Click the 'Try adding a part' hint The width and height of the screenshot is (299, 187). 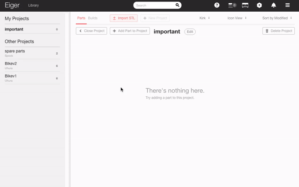[x=170, y=98]
